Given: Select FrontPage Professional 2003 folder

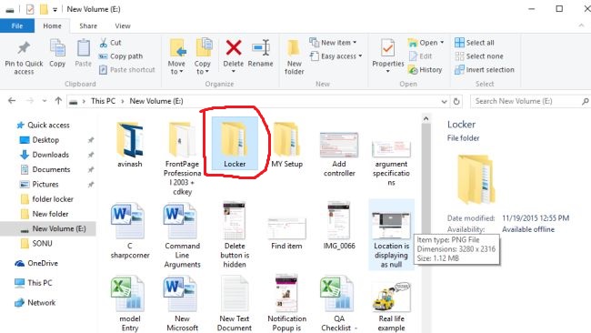Looking at the screenshot, I should 182,158.
